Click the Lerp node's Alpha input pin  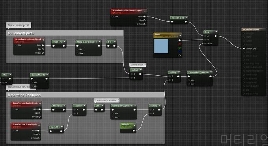(205, 43)
